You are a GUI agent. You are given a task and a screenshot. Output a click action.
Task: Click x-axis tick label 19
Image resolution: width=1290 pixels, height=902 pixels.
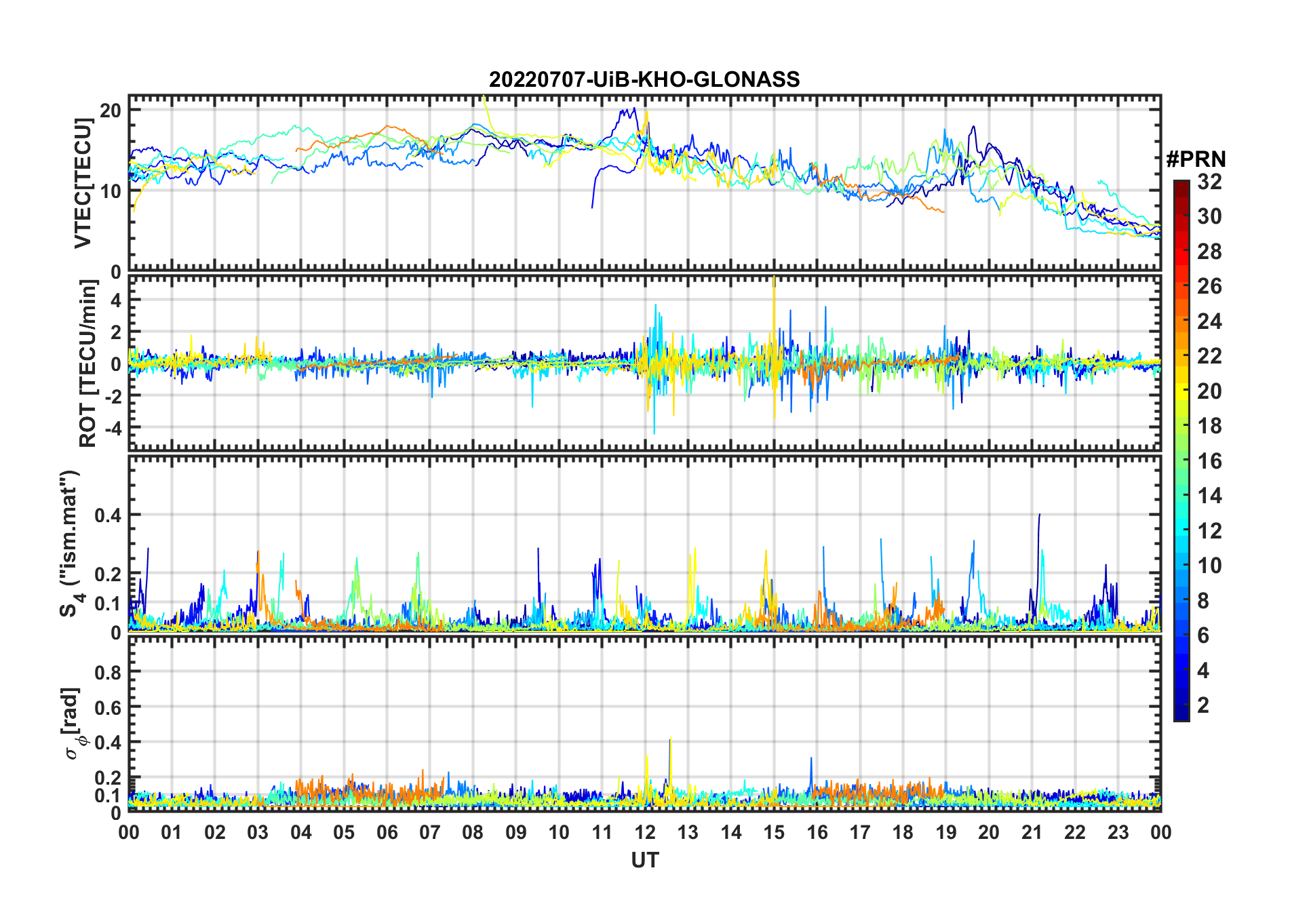[946, 832]
